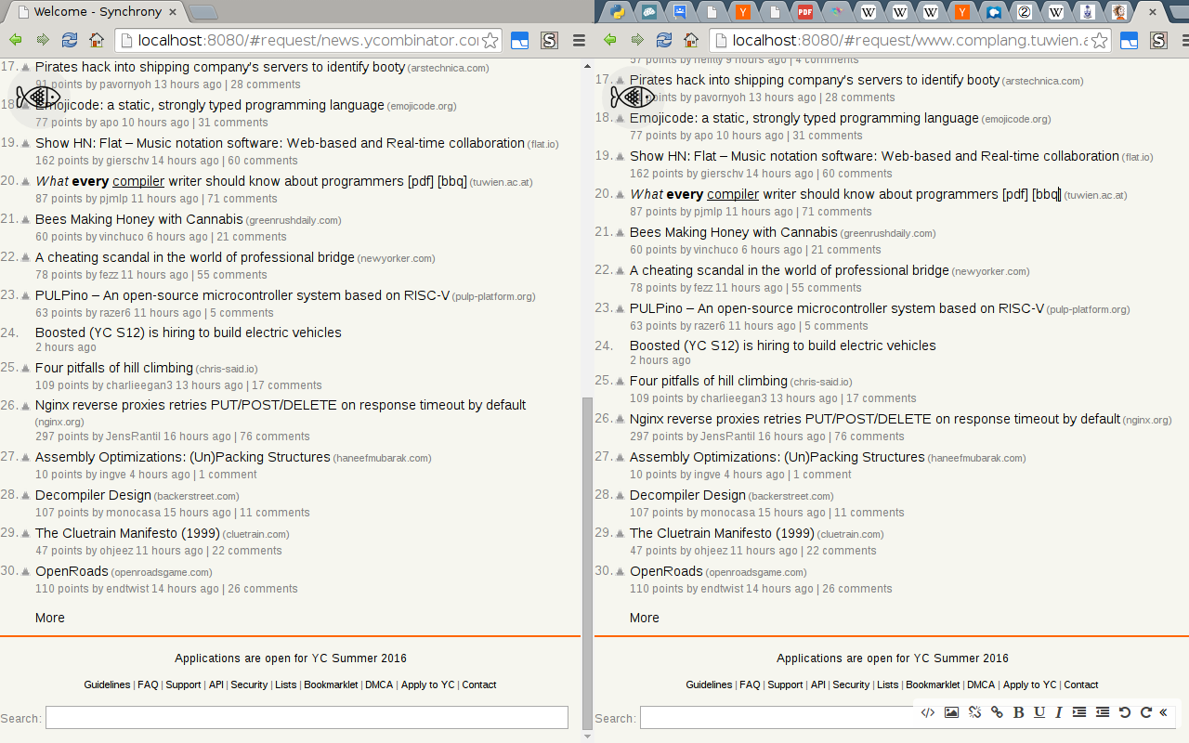Apply bold formatting in editor toolbar
This screenshot has width=1189, height=743.
tap(1018, 712)
